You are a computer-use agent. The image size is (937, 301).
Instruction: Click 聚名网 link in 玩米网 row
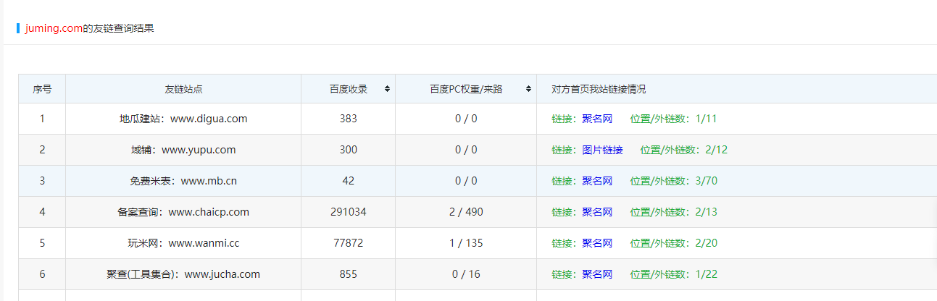(x=596, y=243)
